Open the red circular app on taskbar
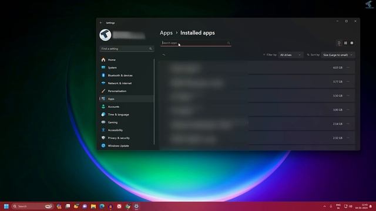 click(x=119, y=206)
